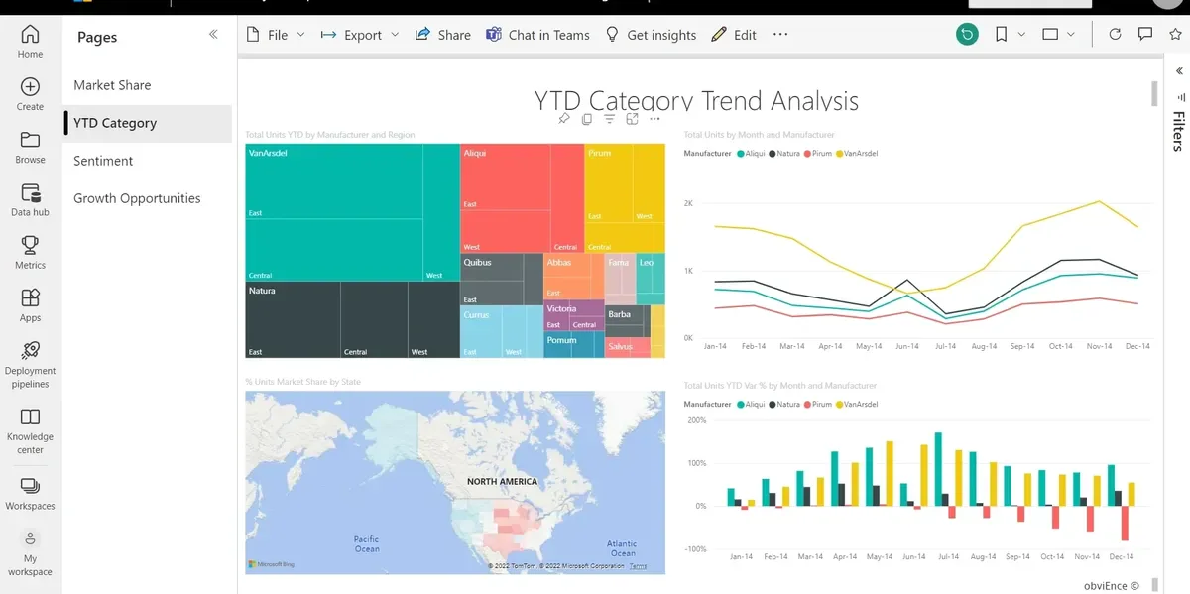Screen dimensions: 1190x594
Task: Click the green reset refresh icon
Action: click(967, 35)
